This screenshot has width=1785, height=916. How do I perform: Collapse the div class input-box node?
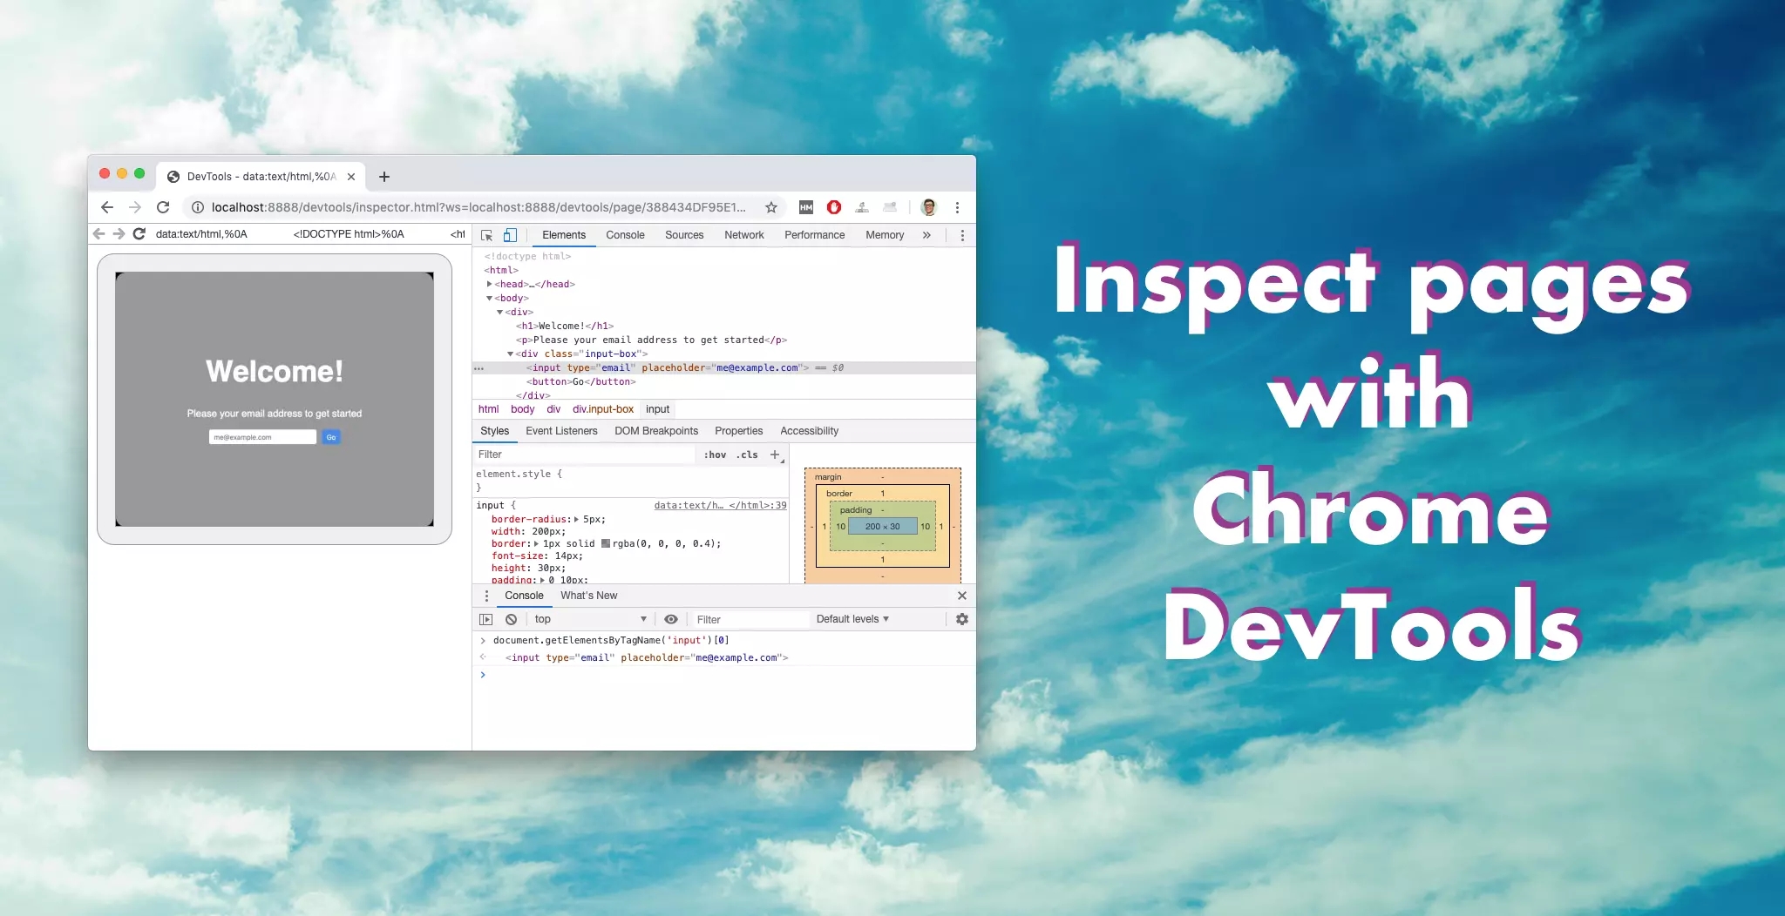click(511, 354)
